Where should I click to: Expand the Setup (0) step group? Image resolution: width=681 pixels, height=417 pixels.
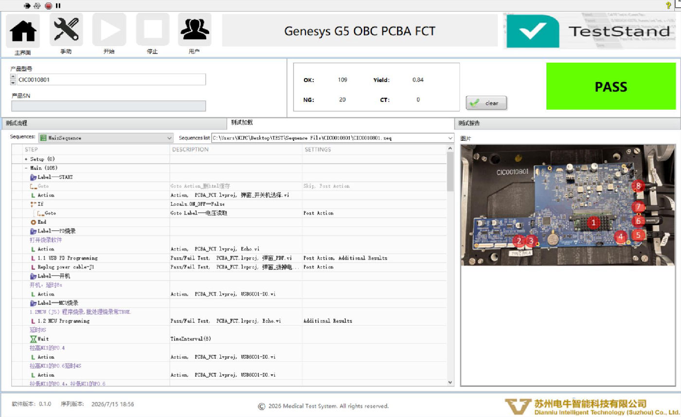26,159
